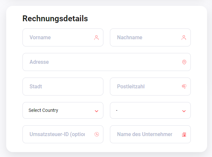Click the location pin icon in Adresse

pyautogui.click(x=184, y=62)
